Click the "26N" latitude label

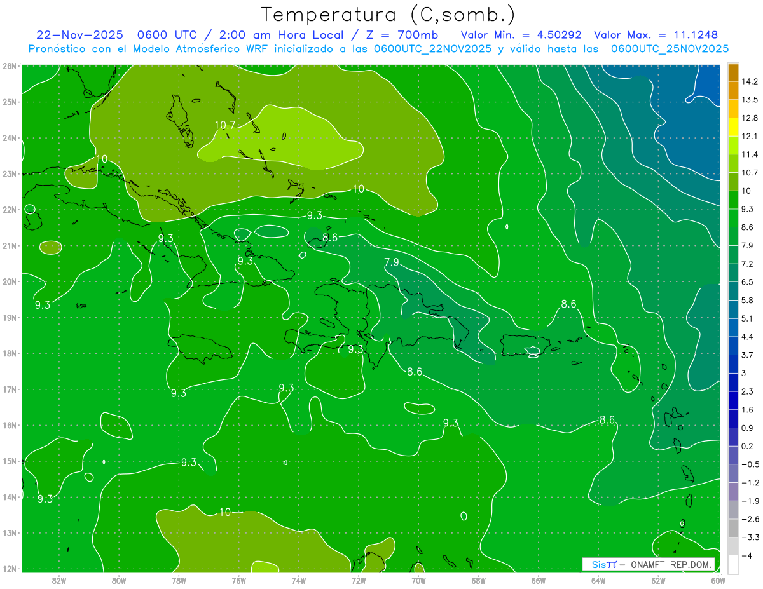(x=10, y=66)
